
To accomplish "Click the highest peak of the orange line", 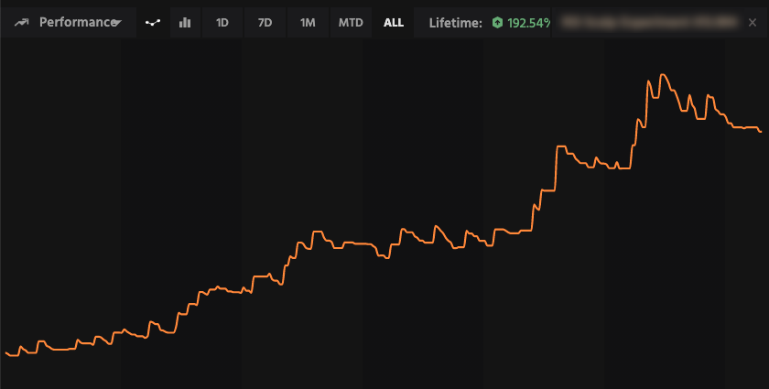I will pos(661,75).
